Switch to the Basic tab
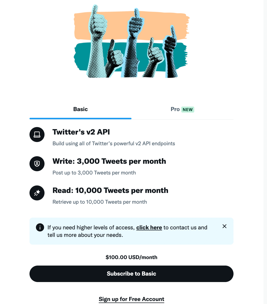 (x=80, y=109)
